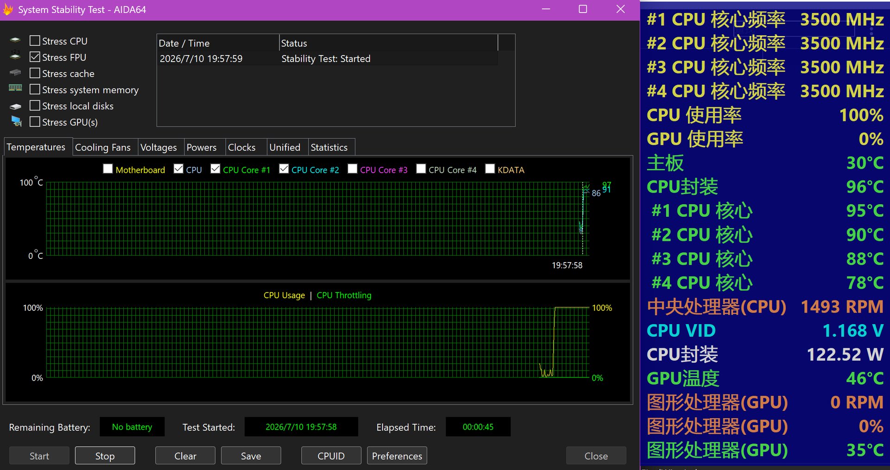The width and height of the screenshot is (890, 470).
Task: Maximize the AIDA64 System Stability Test window
Action: (x=583, y=9)
